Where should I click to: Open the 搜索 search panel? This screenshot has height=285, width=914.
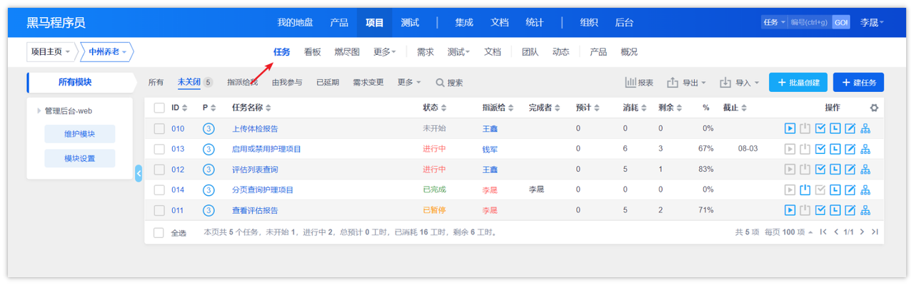(450, 83)
